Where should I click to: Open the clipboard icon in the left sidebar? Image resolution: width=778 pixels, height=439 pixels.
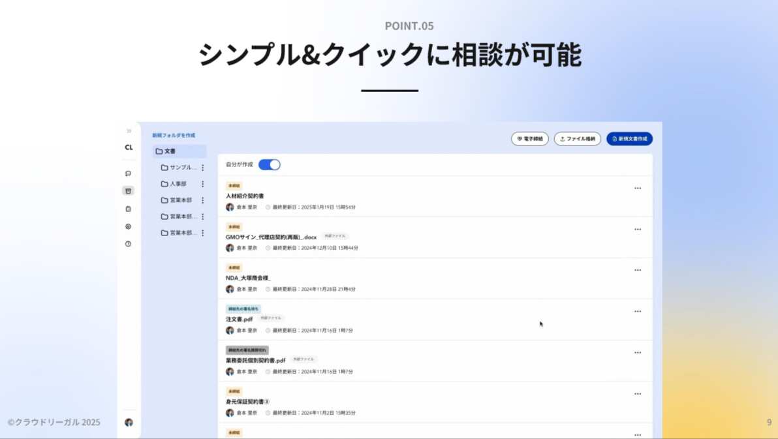(129, 209)
